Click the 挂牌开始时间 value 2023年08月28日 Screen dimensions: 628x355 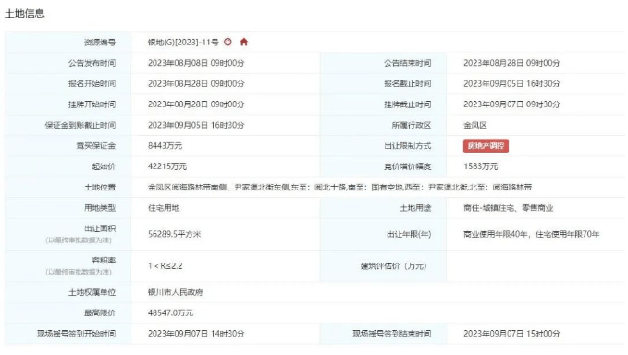(196, 104)
